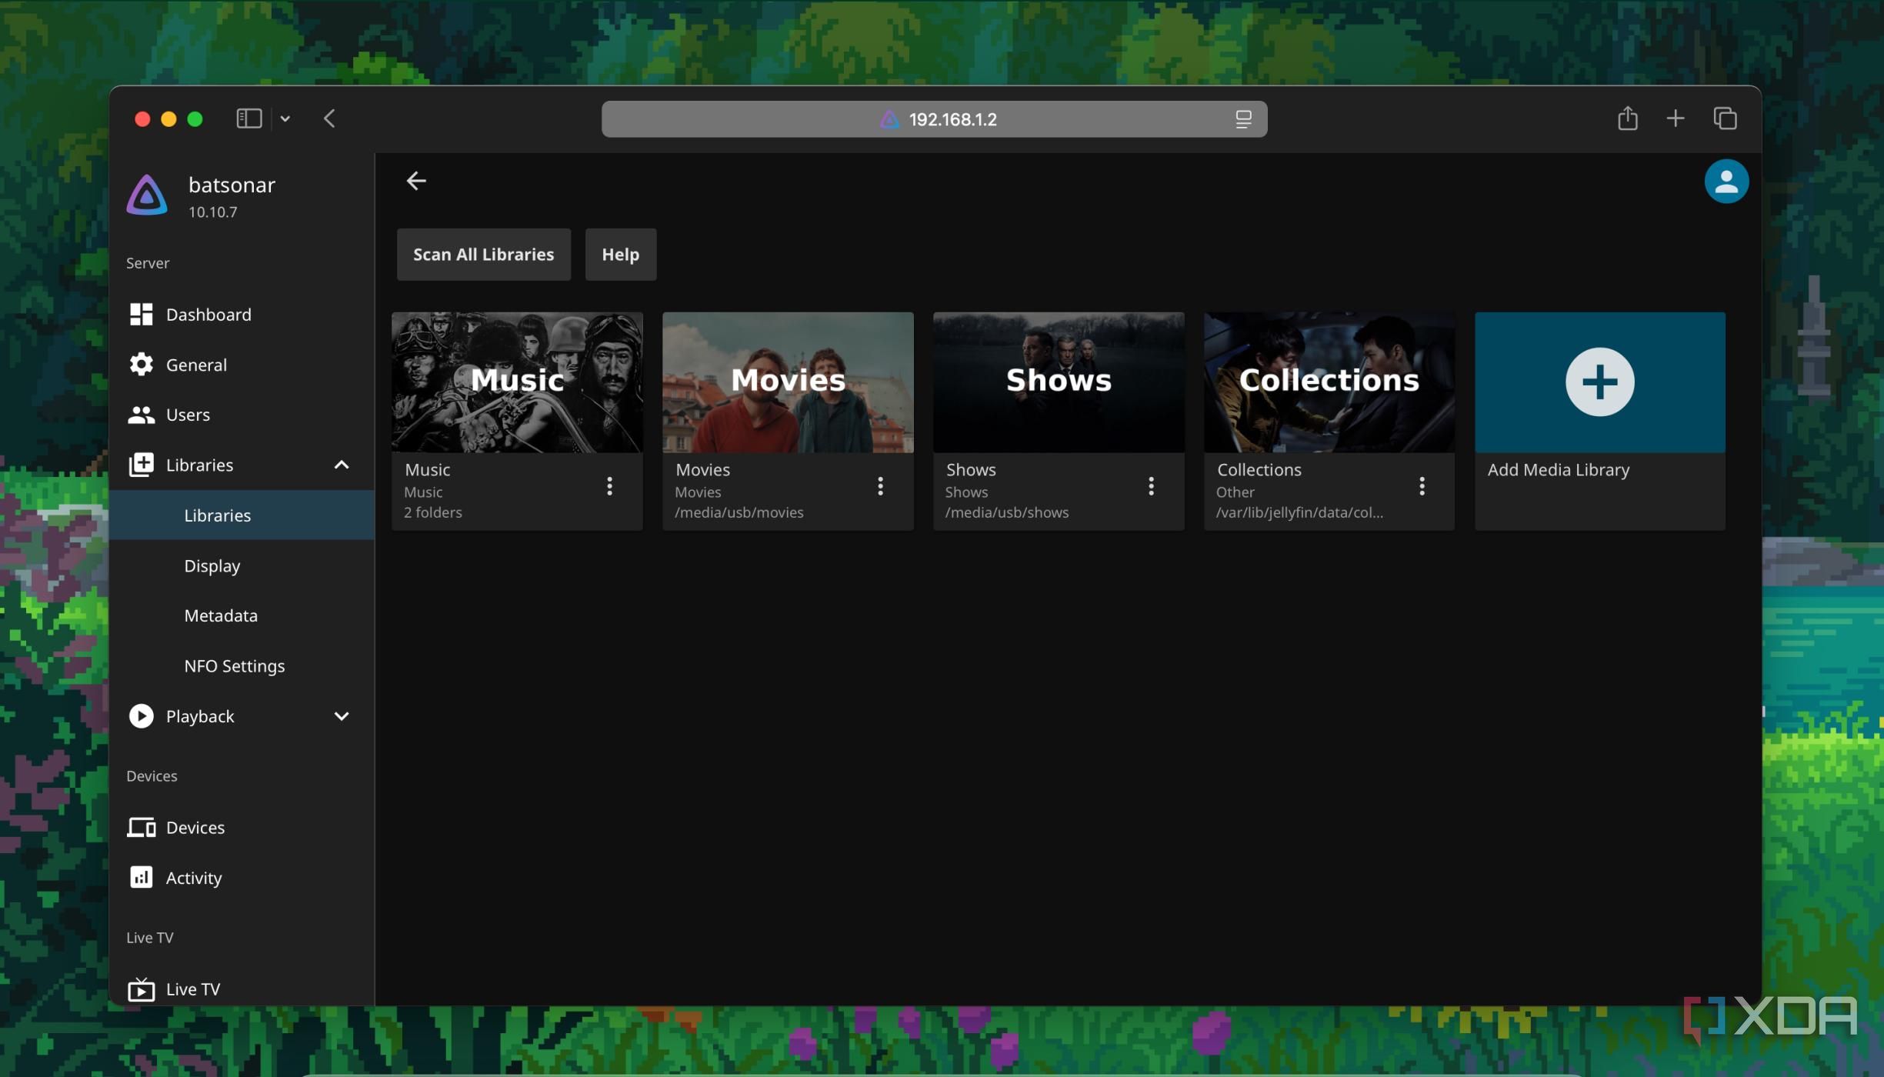This screenshot has height=1077, width=1884.
Task: Click the /media/usb/shows path text
Action: coord(1006,512)
